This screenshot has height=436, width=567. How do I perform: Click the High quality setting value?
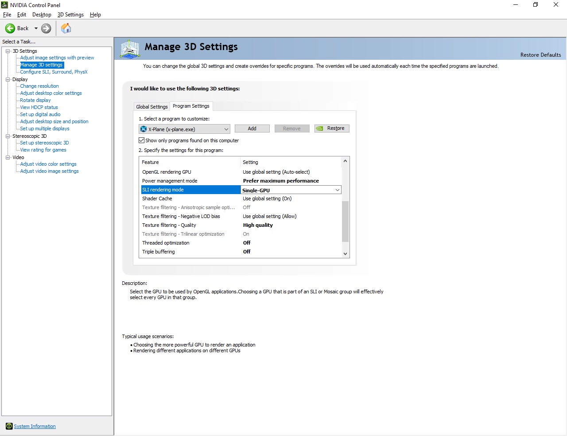coord(258,225)
